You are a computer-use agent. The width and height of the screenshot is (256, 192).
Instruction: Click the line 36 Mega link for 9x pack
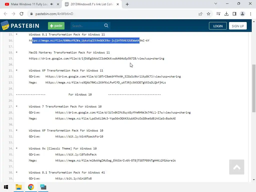point(115,160)
